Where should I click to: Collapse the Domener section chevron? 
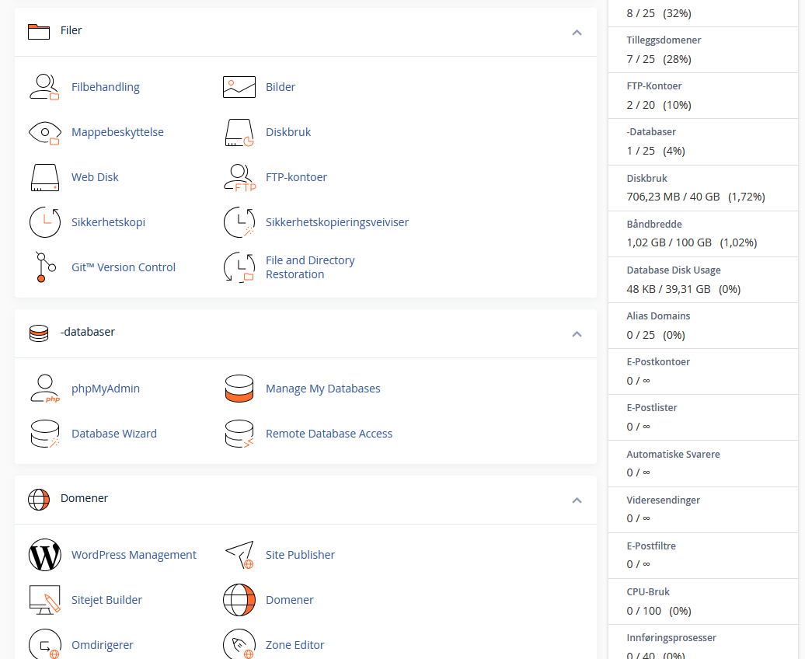click(x=577, y=500)
